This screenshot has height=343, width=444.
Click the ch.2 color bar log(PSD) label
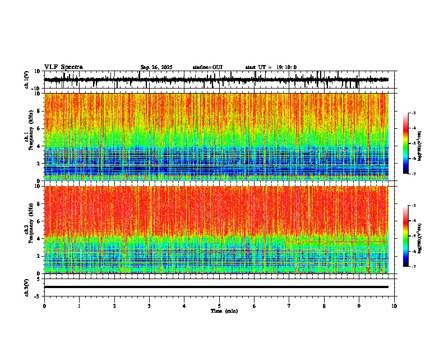coord(419,239)
